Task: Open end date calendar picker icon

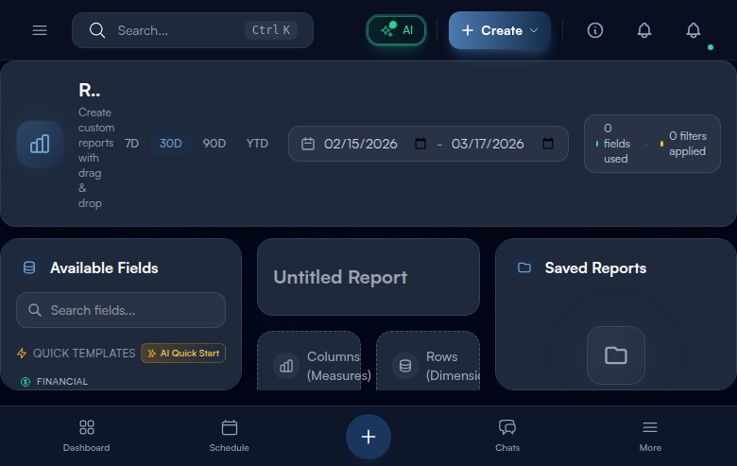Action: [548, 144]
